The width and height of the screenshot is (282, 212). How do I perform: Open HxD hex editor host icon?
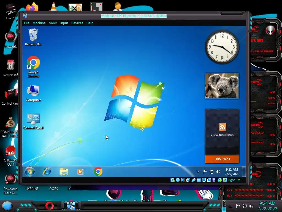(x=75, y=7)
